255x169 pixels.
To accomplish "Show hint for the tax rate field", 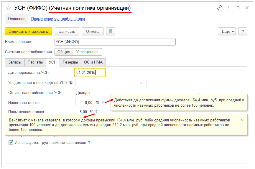I will click(x=103, y=103).
